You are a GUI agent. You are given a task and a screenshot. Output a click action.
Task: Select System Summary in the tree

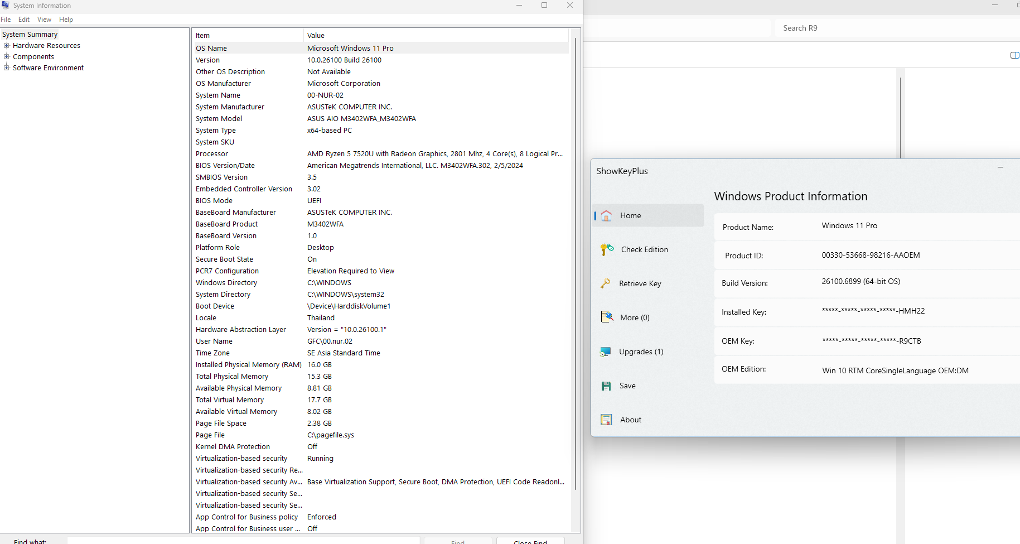(x=30, y=35)
